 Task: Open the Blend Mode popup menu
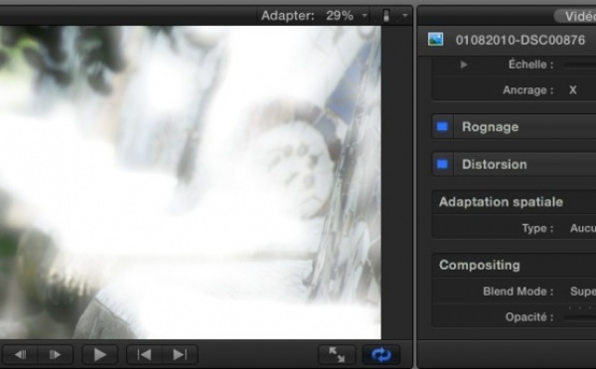tap(583, 292)
